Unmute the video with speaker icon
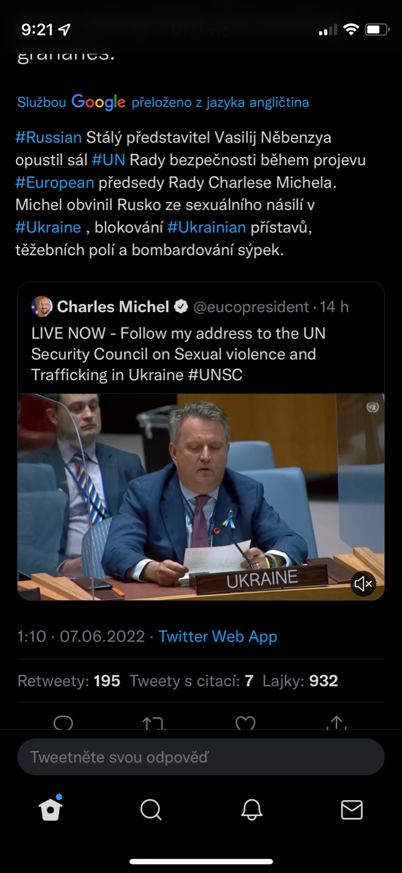This screenshot has height=873, width=402. (x=363, y=584)
